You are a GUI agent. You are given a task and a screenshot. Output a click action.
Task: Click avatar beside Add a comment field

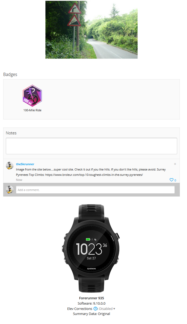tap(10, 190)
